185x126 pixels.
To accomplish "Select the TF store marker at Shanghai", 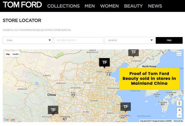I will click(125, 107).
